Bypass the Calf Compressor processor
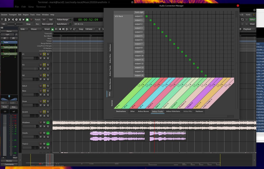The width and height of the screenshot is (264, 169). pyautogui.click(x=2, y=54)
